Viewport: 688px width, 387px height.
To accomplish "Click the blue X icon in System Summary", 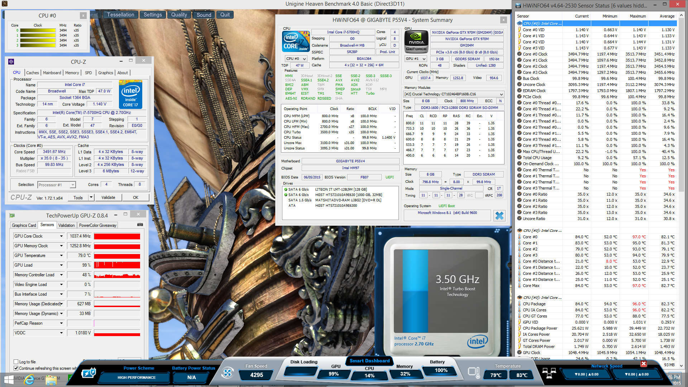I will point(499,215).
